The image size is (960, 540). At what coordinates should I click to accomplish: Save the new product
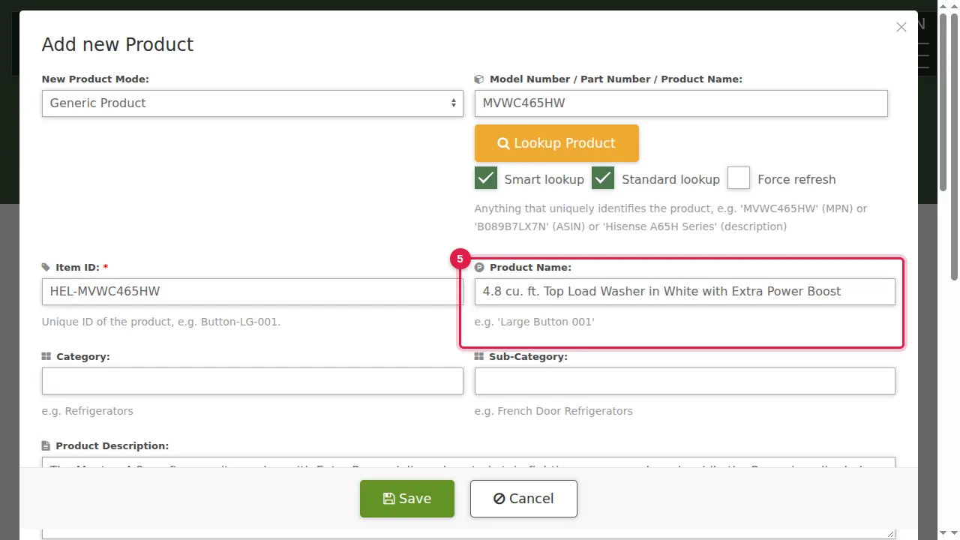coord(407,499)
